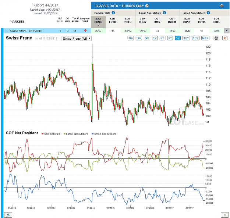Go to previous chart with left arrows
This screenshot has width=230, height=218.
8,215
